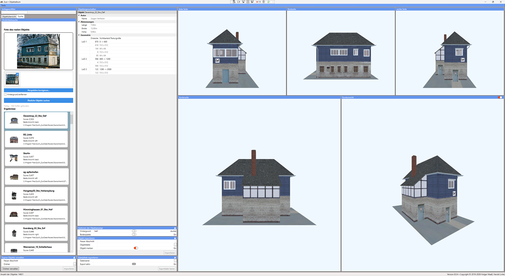Viewport: 505px width, 276px height.
Task: Select the Eversberg_03_Stw_Evf result thumbnail
Action: click(x=14, y=233)
